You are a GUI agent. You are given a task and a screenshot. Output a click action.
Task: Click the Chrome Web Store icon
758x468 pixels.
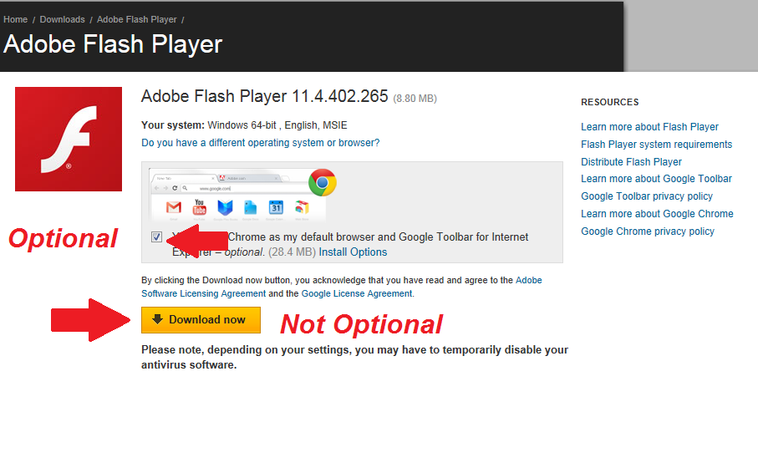302,207
